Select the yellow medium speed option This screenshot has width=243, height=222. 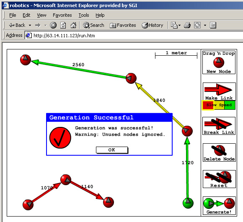click(x=219, y=105)
